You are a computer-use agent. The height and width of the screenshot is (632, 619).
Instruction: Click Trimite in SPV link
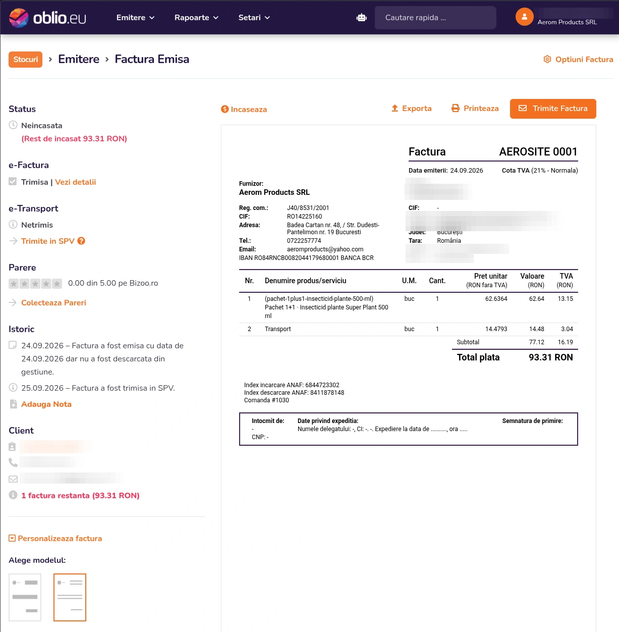48,241
